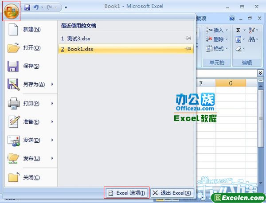Screen dimensions: 266x203
Task: Open Customize Quick Access Toolbar dropdown
Action: (66, 7)
